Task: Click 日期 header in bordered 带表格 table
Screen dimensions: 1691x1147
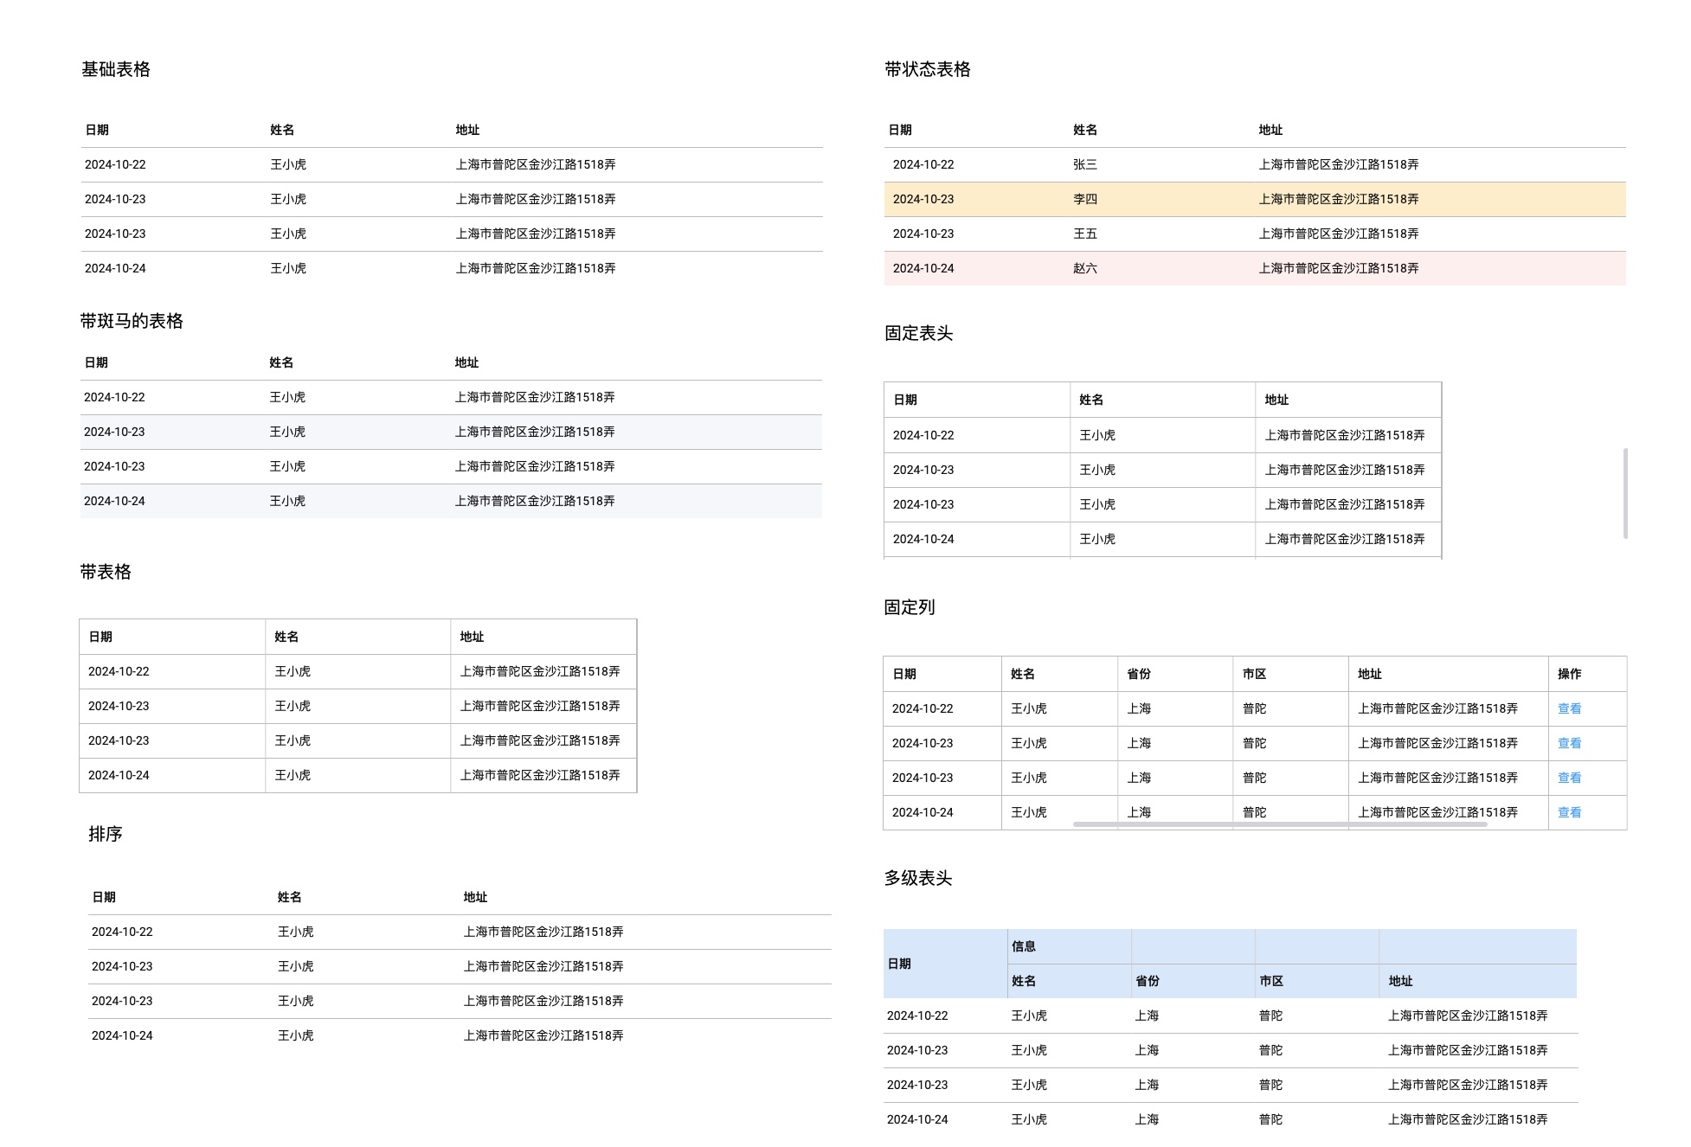Action: (100, 637)
